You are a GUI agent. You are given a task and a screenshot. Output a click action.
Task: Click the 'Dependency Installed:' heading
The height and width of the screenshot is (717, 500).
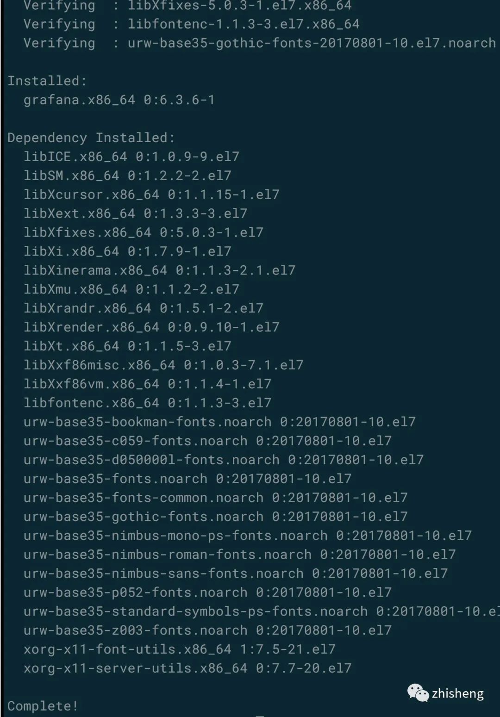tap(91, 138)
